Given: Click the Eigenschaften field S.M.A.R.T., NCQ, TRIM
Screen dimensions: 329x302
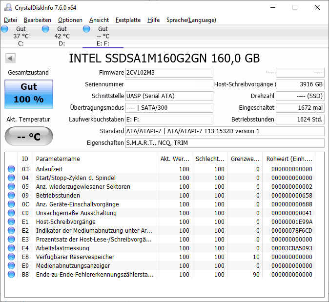Looking at the screenshot, I should pyautogui.click(x=225, y=143).
